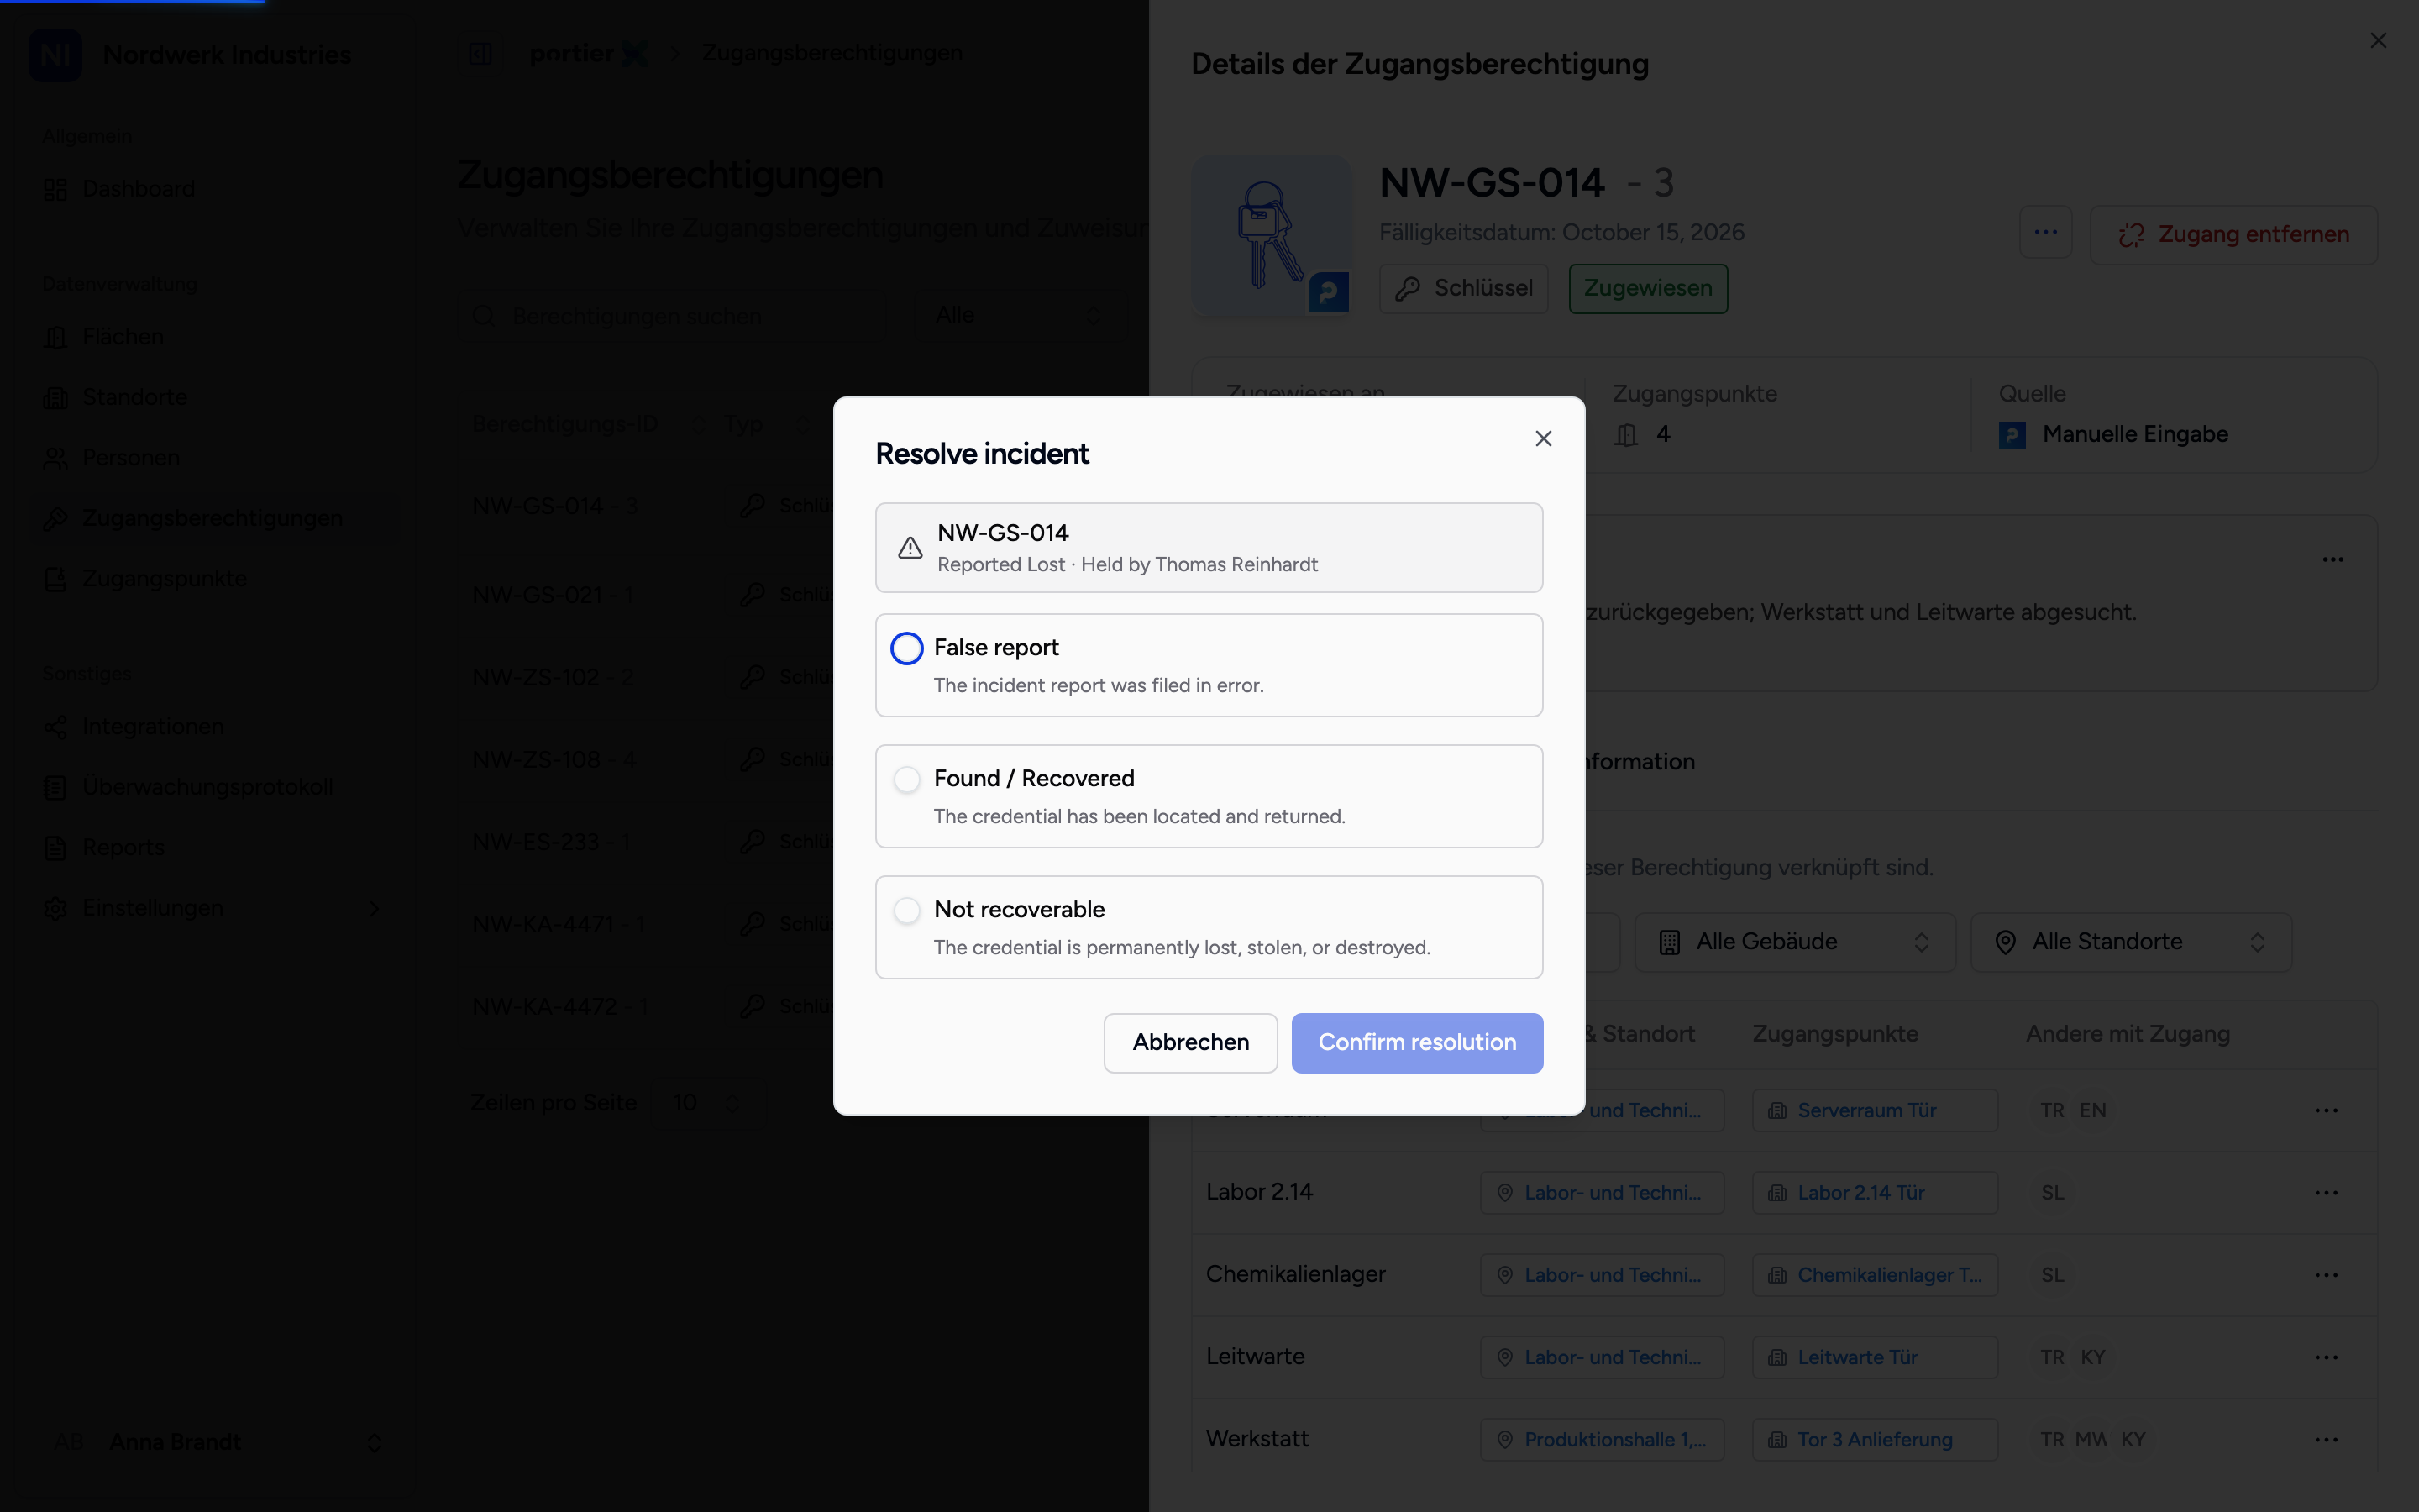2419x1512 pixels.
Task: Click the Berechtigungen suchen search field
Action: click(672, 316)
